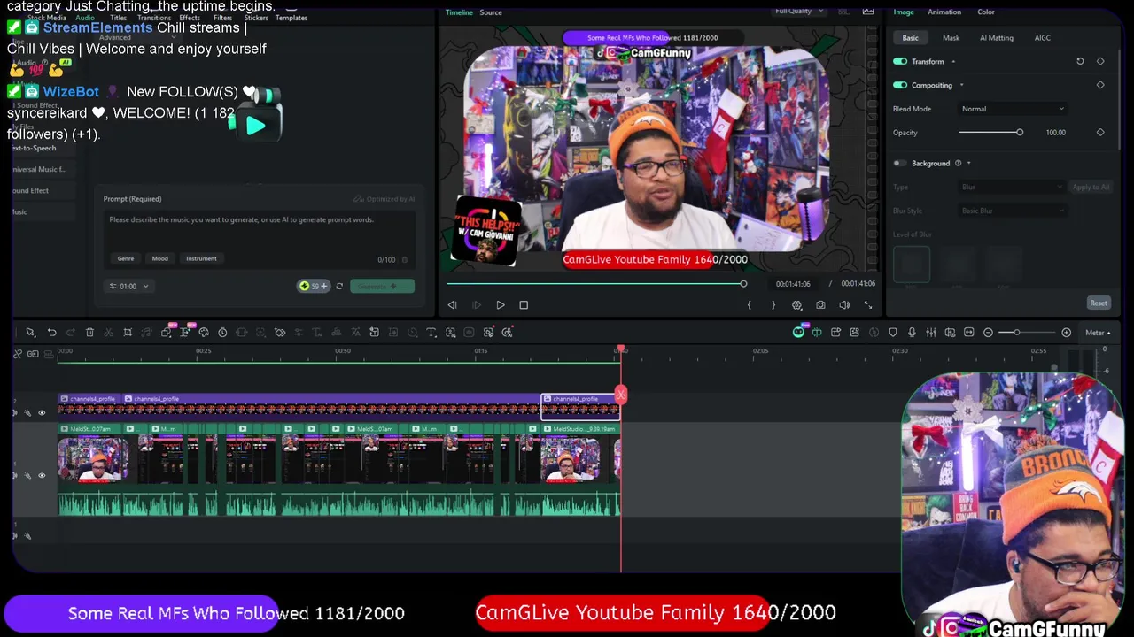The height and width of the screenshot is (637, 1134).
Task: Click the 59+ credits button
Action: point(313,286)
